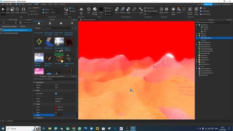Click the Color property red swatch

[x=56, y=107]
